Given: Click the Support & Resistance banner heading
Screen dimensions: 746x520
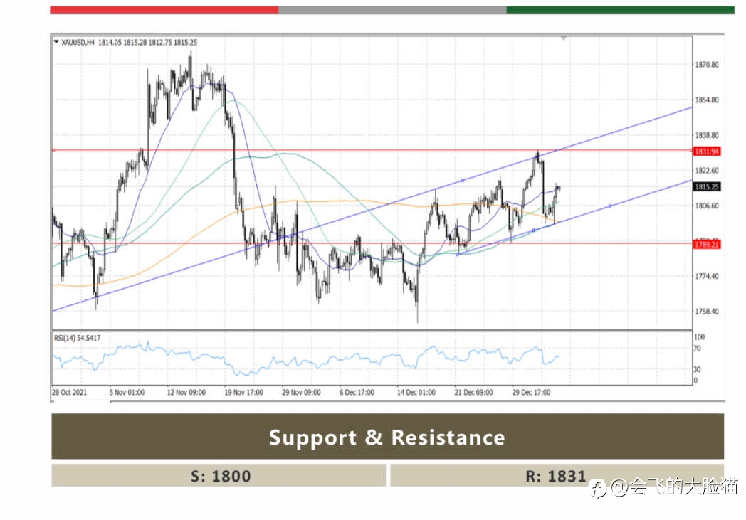Looking at the screenshot, I should click(387, 437).
